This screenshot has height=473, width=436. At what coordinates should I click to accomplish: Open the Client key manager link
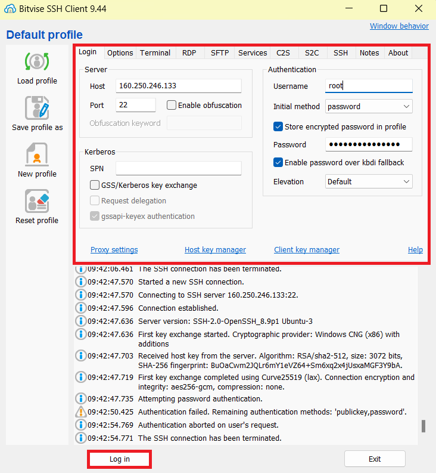pyautogui.click(x=307, y=250)
